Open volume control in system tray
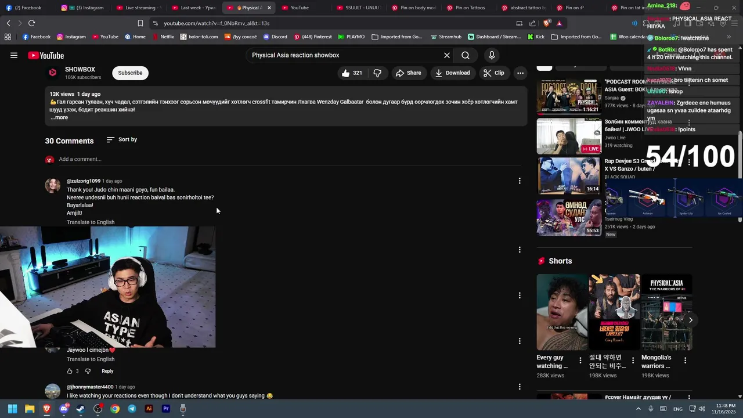Screen dimensions: 743x418 [702, 409]
